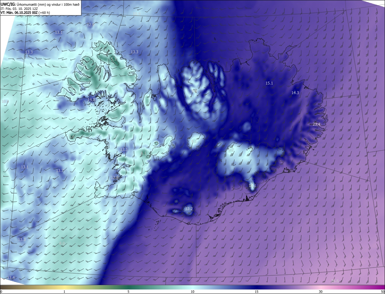Image resolution: width=385 pixels, height=294 pixels.
Task: Click the 13.7 value label on the map
Action: [x=60, y=170]
